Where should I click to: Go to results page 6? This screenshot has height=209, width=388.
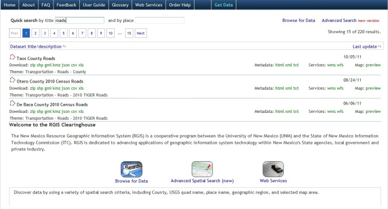73,33
